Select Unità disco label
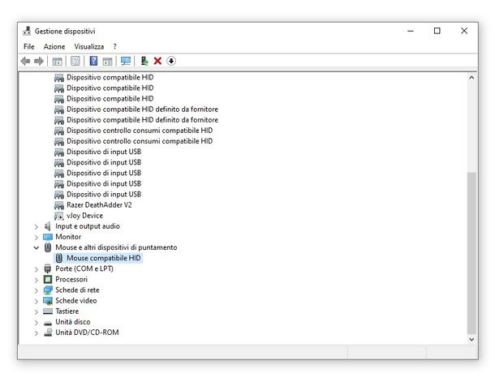The image size is (495, 378). [73, 322]
